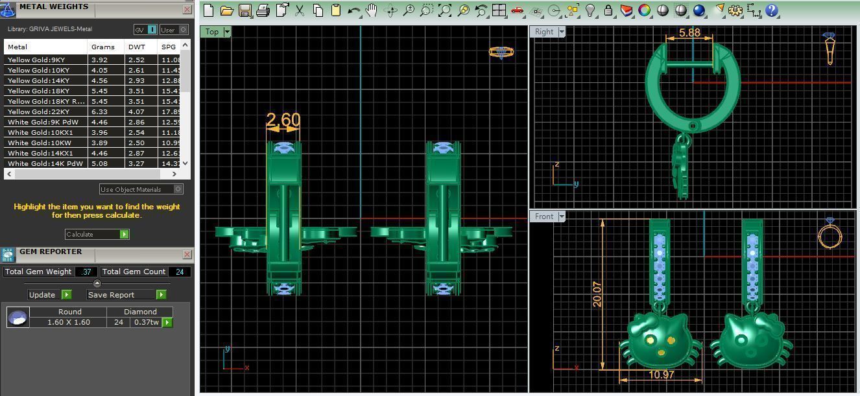Collapse the Gem Reporter section with round arrow
Viewport: 860px width, 396px height.
[x=97, y=283]
